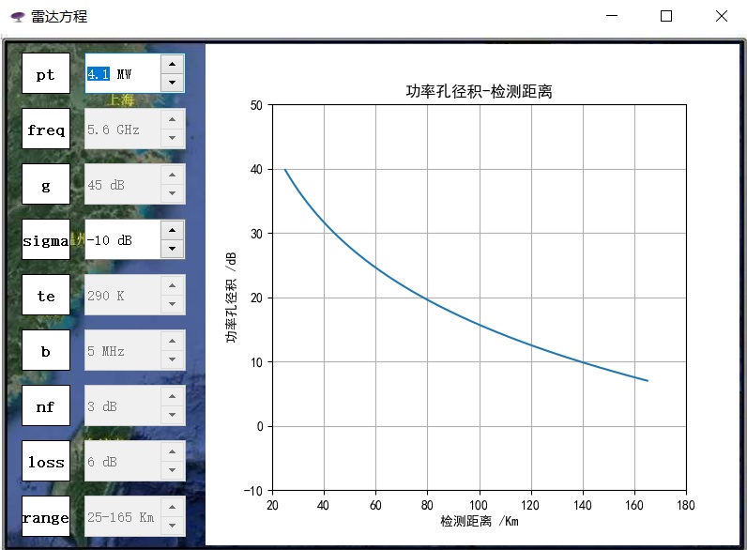Increment the te 290 K spinner up
The width and height of the screenshot is (747, 550).
(172, 285)
